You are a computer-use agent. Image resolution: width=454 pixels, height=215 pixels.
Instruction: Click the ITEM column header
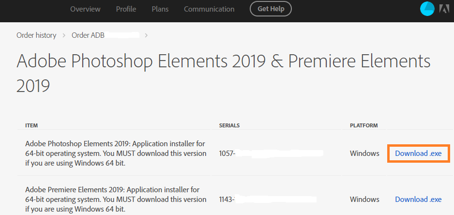pyautogui.click(x=31, y=125)
